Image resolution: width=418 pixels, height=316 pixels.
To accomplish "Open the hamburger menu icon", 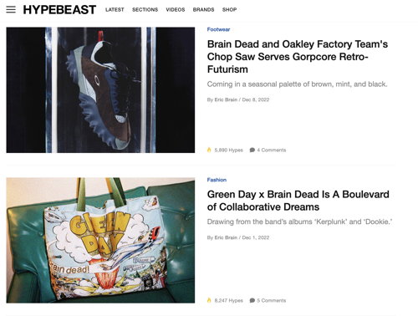I will coord(11,9).
